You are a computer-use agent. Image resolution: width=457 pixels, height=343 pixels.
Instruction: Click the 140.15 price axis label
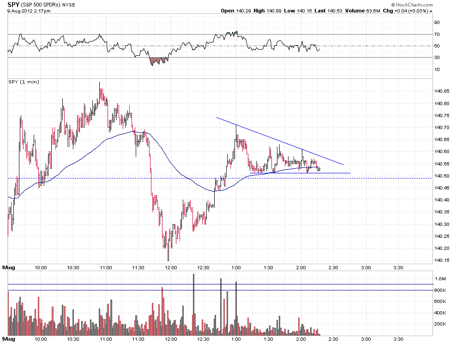(442, 260)
